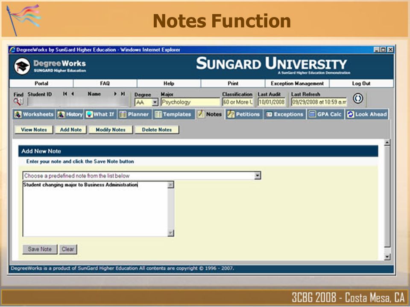The width and height of the screenshot is (410, 307).
Task: Click the Modify Notes button
Action: pyautogui.click(x=110, y=130)
